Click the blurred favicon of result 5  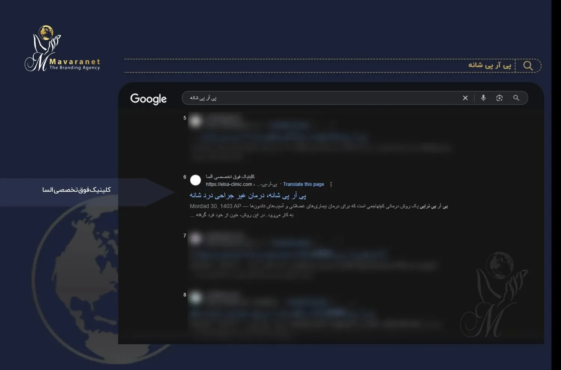pyautogui.click(x=195, y=121)
